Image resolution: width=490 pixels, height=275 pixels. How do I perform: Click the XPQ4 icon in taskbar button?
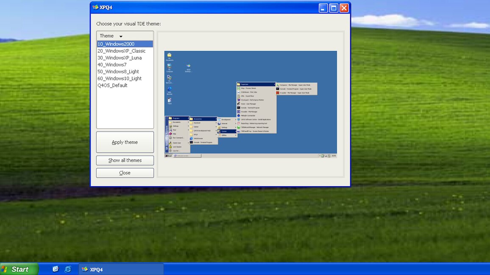84,269
